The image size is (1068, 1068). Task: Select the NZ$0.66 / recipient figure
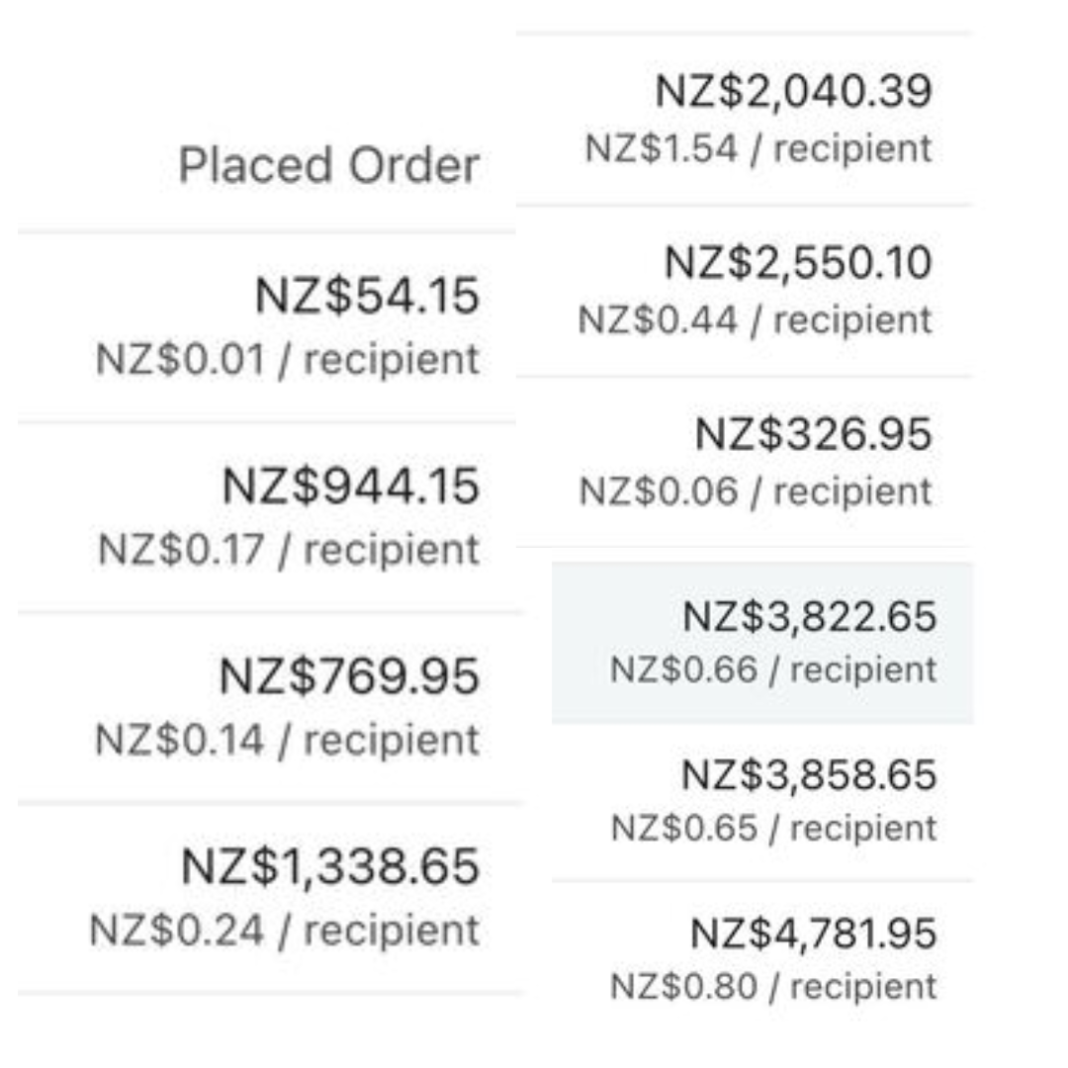(772, 670)
